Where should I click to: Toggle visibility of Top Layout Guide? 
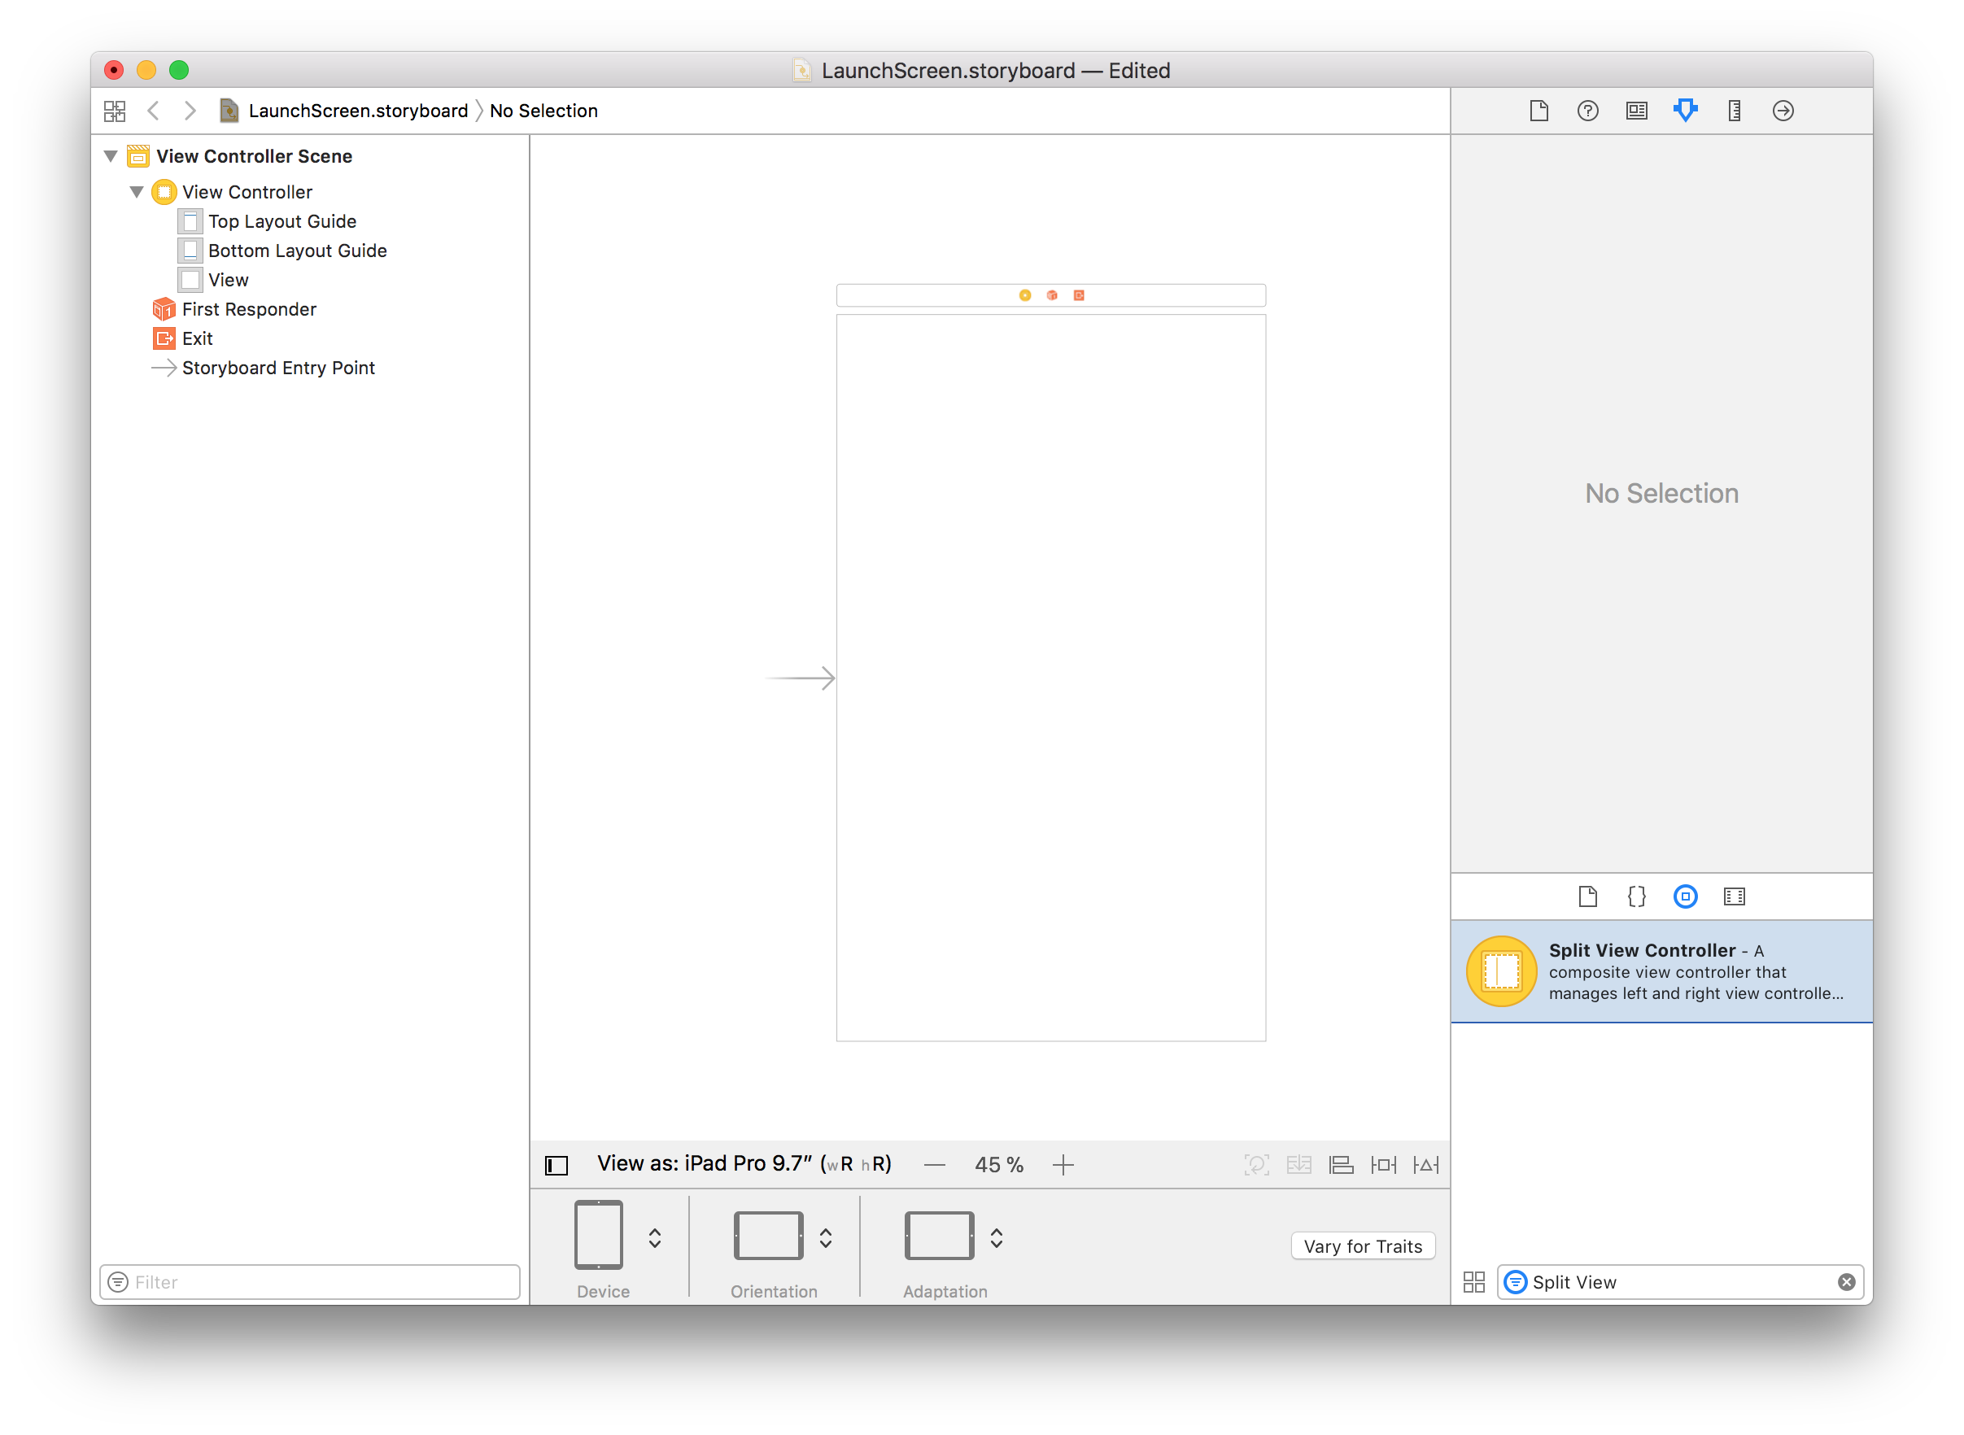point(189,221)
